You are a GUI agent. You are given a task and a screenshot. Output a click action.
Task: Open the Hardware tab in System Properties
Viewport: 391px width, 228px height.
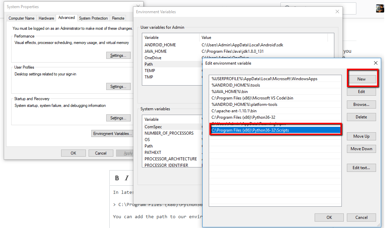(x=46, y=18)
